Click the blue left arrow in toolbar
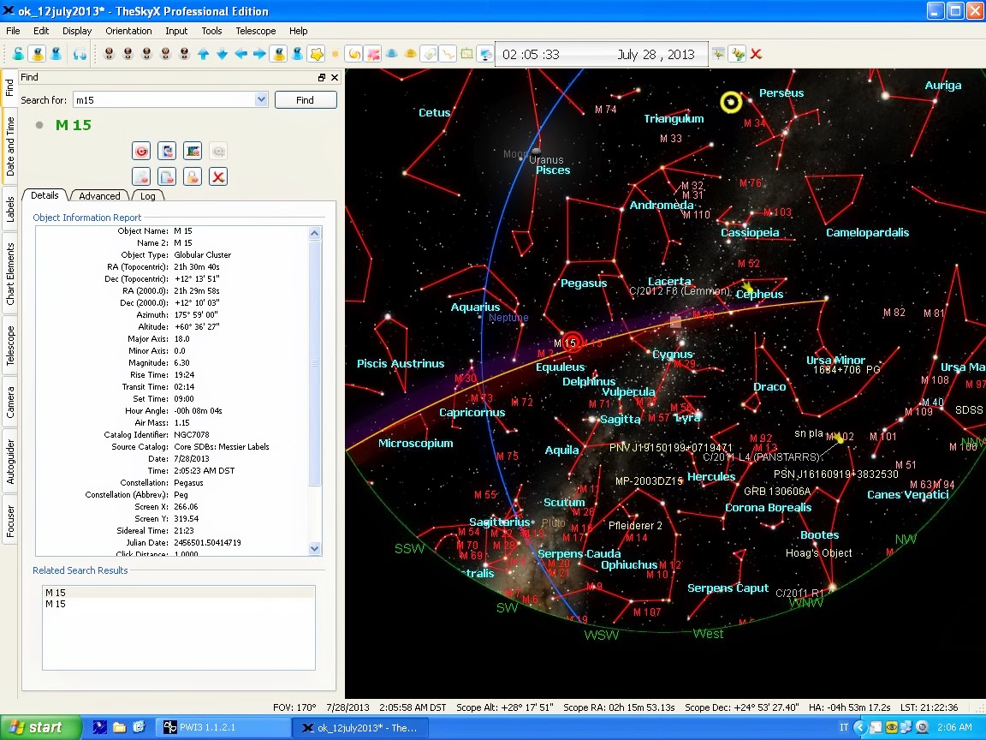The image size is (986, 740). coord(241,54)
